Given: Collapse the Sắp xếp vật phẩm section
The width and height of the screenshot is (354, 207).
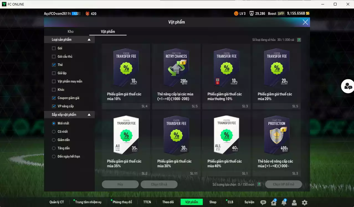Looking at the screenshot, I should 89,115.
